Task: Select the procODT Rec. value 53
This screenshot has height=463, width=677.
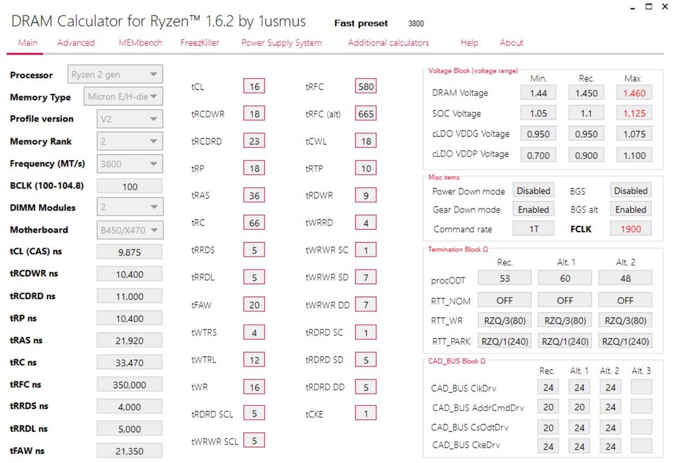Action: pyautogui.click(x=505, y=278)
